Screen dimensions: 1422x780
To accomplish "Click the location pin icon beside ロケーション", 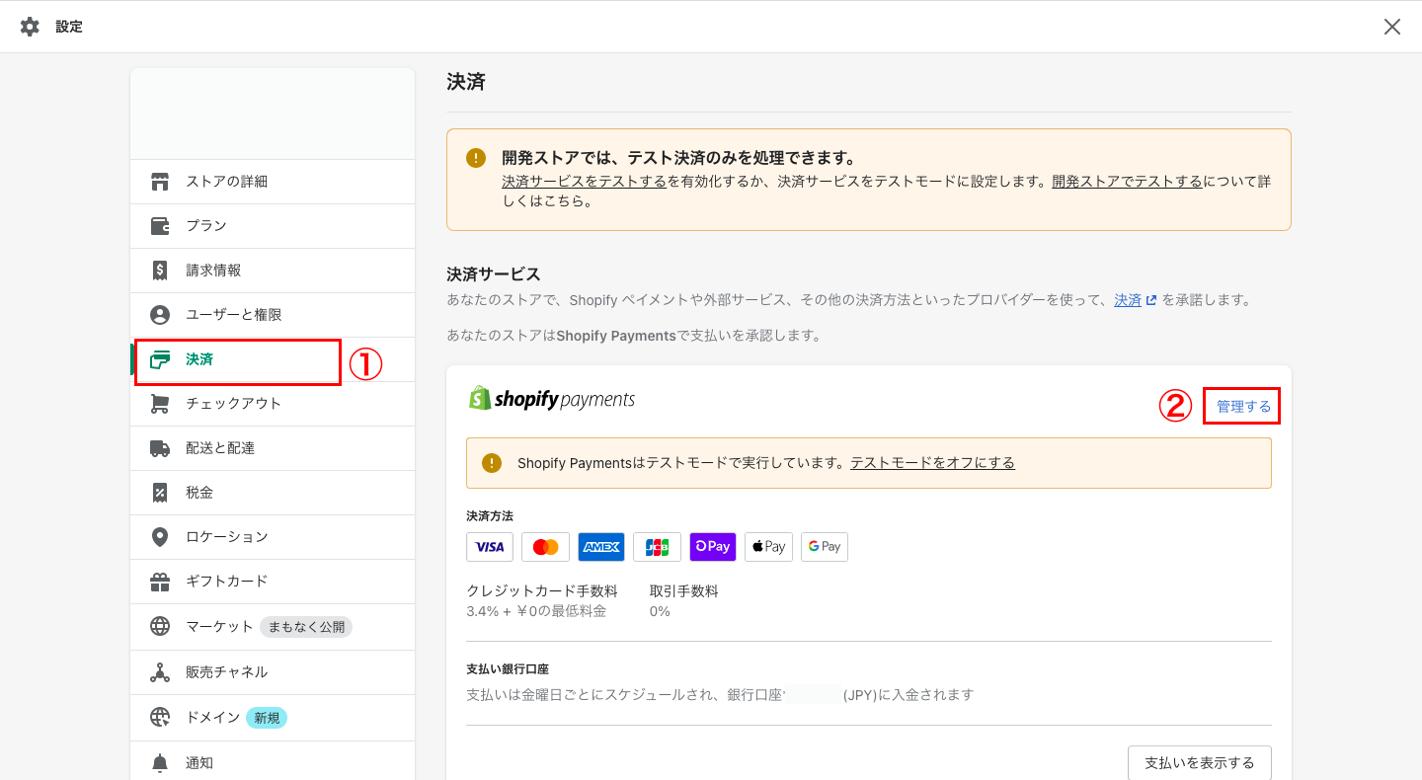I will click(160, 537).
